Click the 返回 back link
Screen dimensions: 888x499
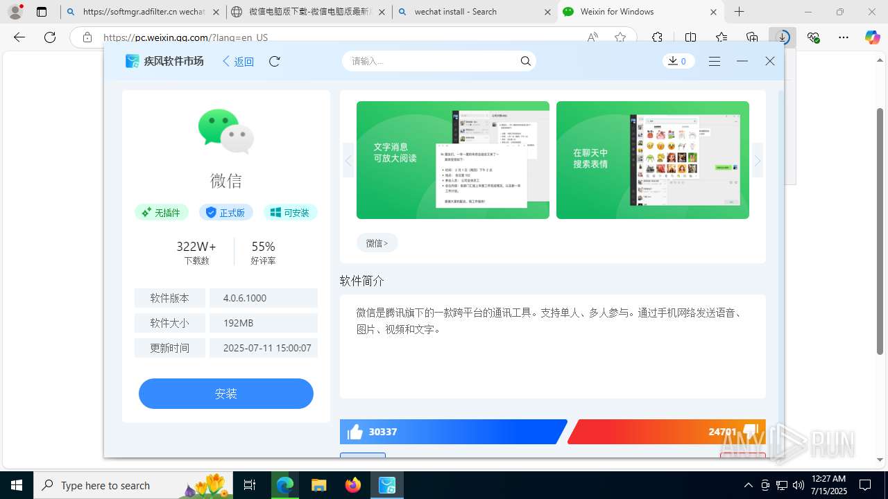click(238, 62)
